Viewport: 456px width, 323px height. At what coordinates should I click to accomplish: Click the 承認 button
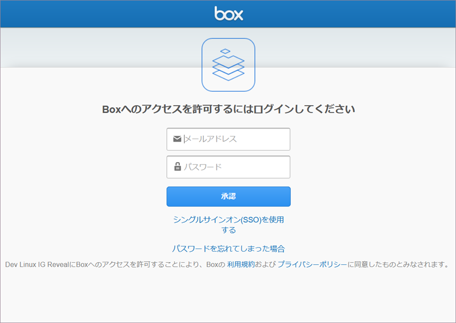(x=229, y=196)
